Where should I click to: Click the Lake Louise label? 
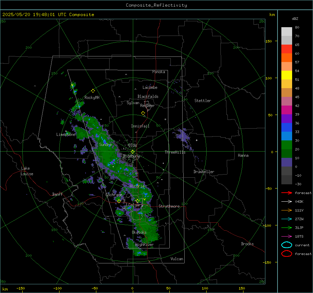click(27, 171)
